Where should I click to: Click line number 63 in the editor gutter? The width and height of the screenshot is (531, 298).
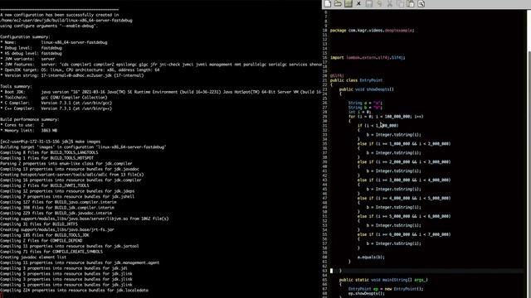(x=325, y=271)
